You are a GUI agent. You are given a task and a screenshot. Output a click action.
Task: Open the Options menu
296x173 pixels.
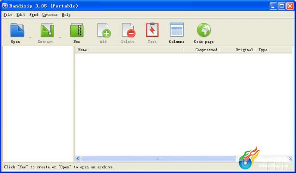pos(50,14)
